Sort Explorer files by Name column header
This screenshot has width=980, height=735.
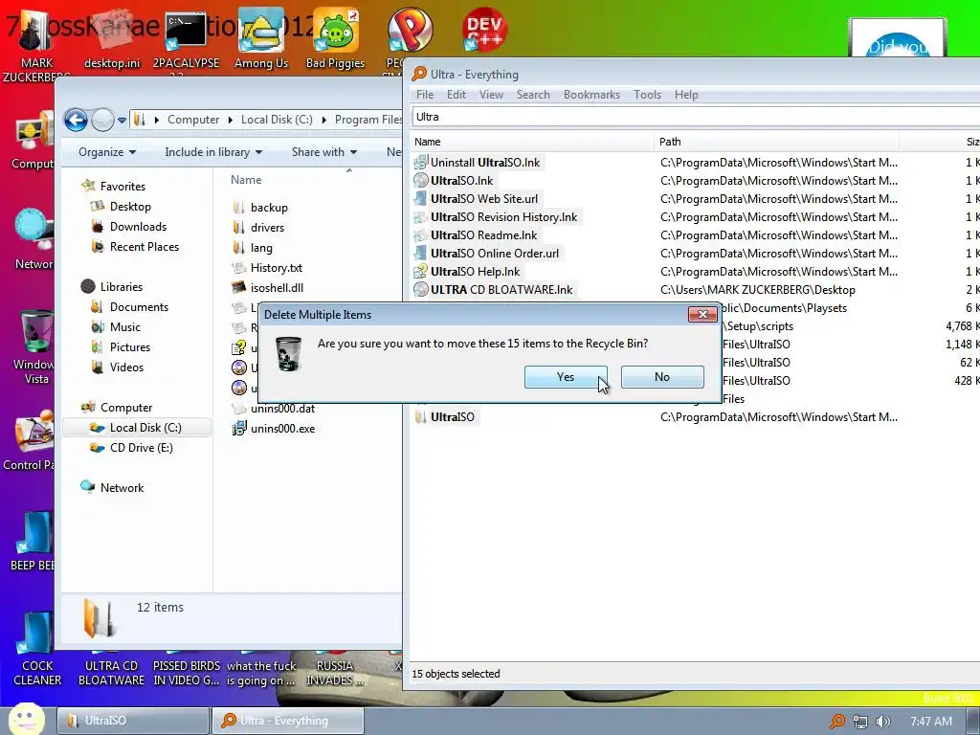coord(246,180)
